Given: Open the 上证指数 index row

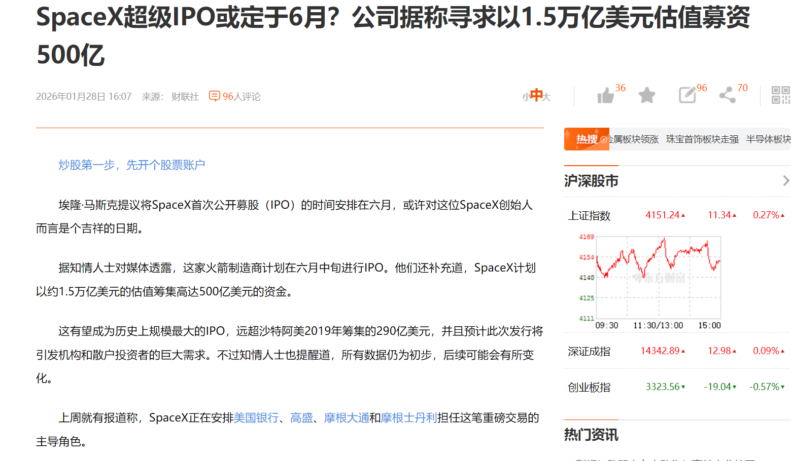Looking at the screenshot, I should (677, 215).
